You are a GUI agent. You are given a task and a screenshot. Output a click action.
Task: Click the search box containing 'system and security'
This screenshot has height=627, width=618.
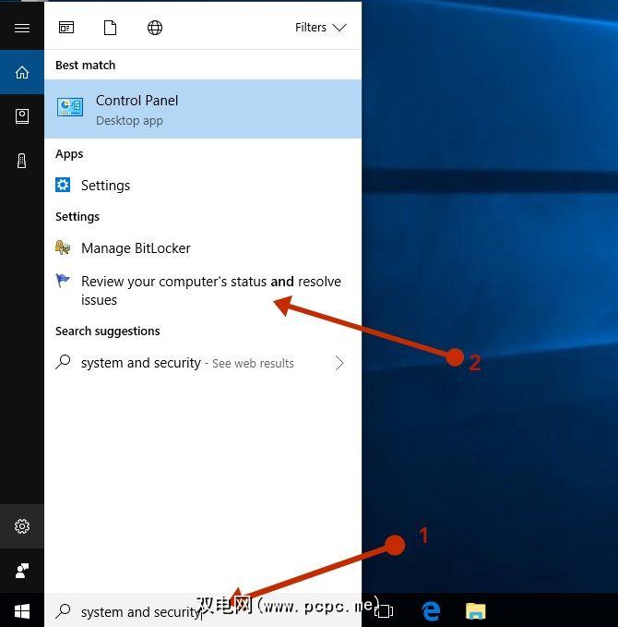click(203, 611)
